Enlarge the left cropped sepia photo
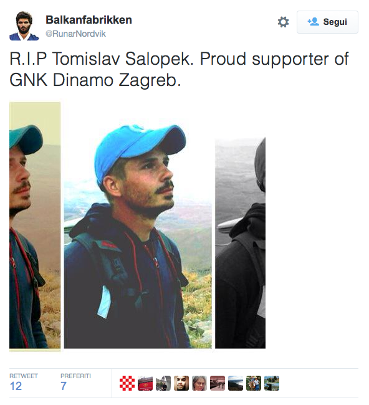 click(35, 227)
